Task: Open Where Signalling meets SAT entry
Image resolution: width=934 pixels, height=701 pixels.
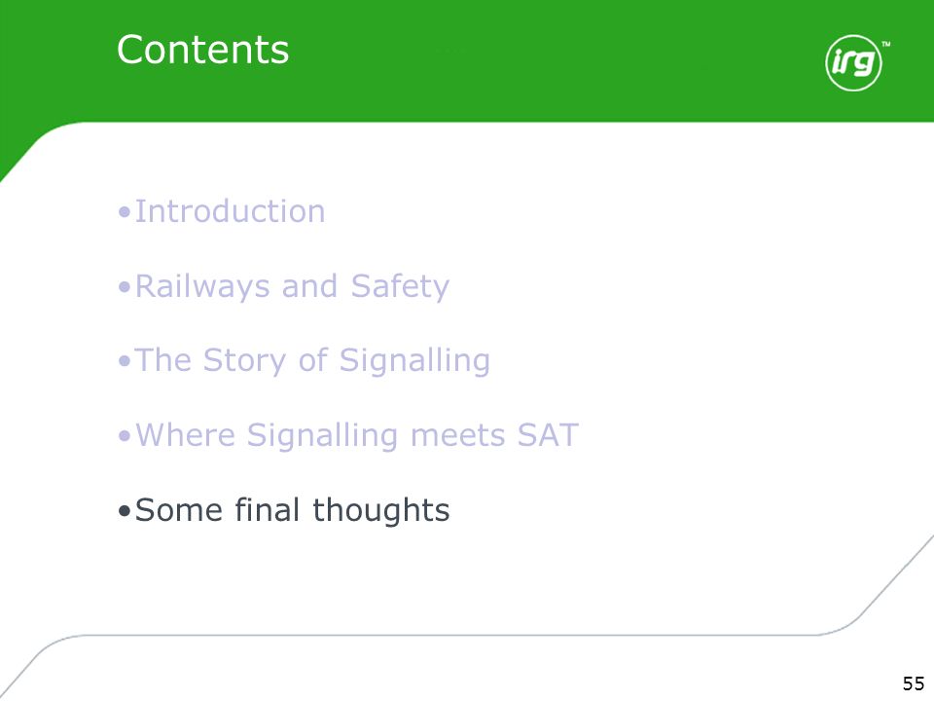Action: [x=357, y=436]
